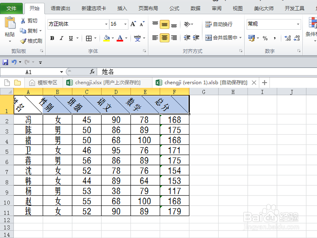317x238 pixels.
Task: Open the borders dropdown arrow
Action: tap(95, 38)
